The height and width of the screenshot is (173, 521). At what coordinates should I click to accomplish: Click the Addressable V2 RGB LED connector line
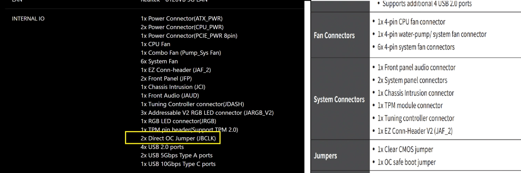coord(207,113)
